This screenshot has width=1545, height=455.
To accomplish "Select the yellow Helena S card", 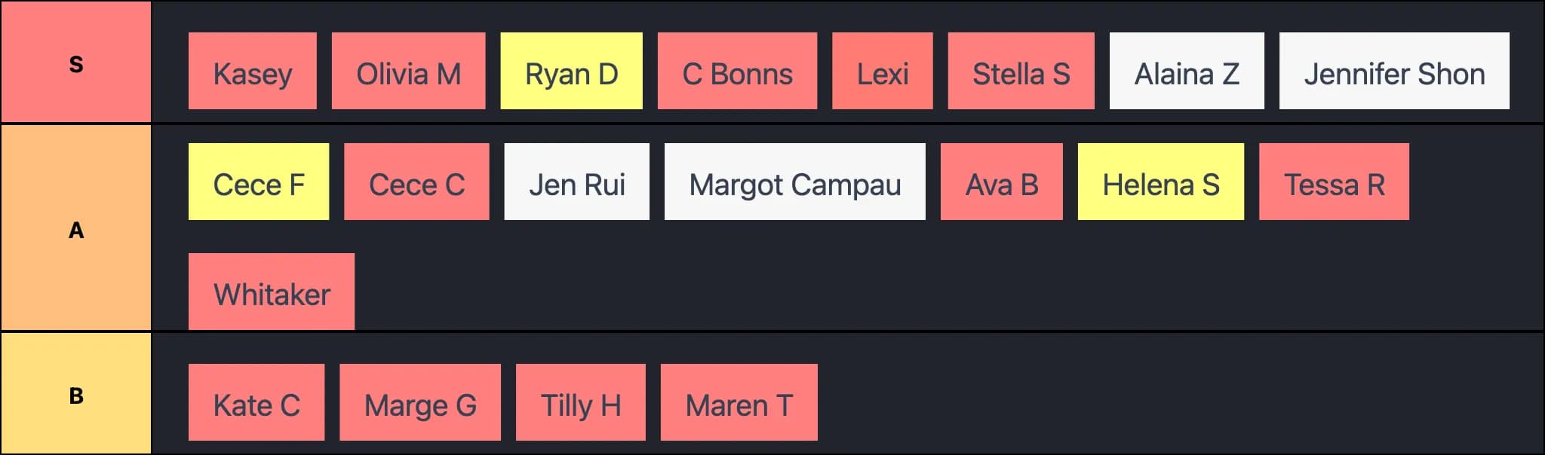I will pos(1160,182).
